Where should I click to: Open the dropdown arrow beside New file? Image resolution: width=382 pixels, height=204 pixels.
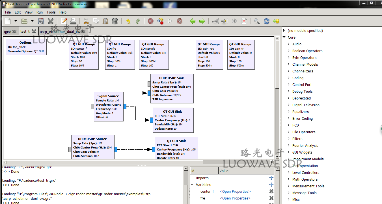16,21
